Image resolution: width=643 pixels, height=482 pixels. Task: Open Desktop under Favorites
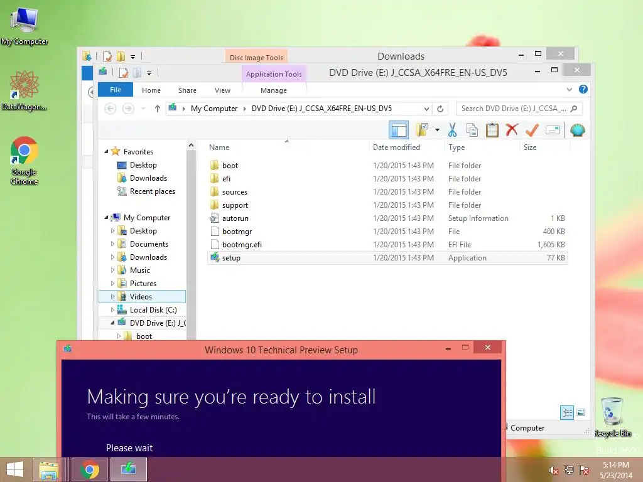click(x=143, y=165)
